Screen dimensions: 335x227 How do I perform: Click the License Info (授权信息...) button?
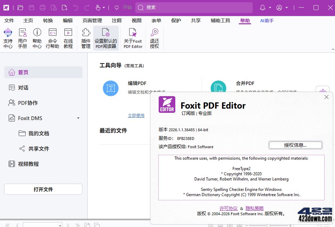pyautogui.click(x=295, y=145)
